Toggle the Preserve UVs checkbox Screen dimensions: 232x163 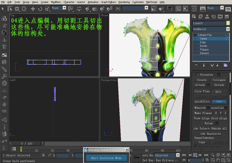click(198, 75)
